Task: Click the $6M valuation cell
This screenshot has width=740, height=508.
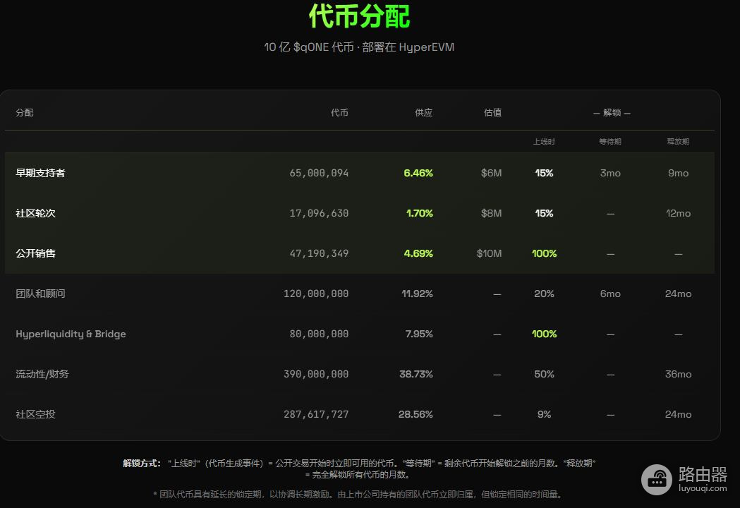Action: pyautogui.click(x=491, y=174)
